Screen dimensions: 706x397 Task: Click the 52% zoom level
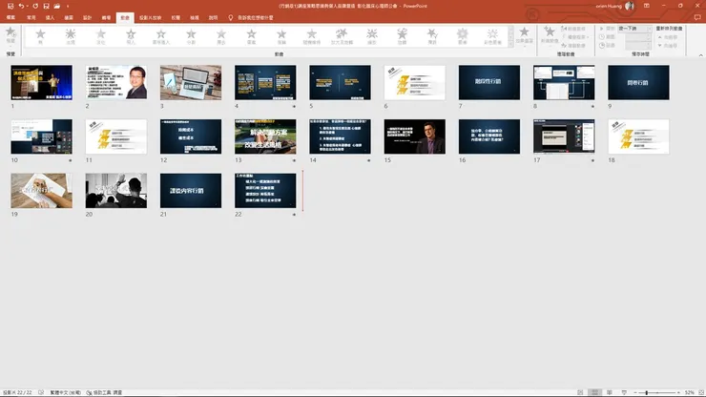(x=690, y=392)
